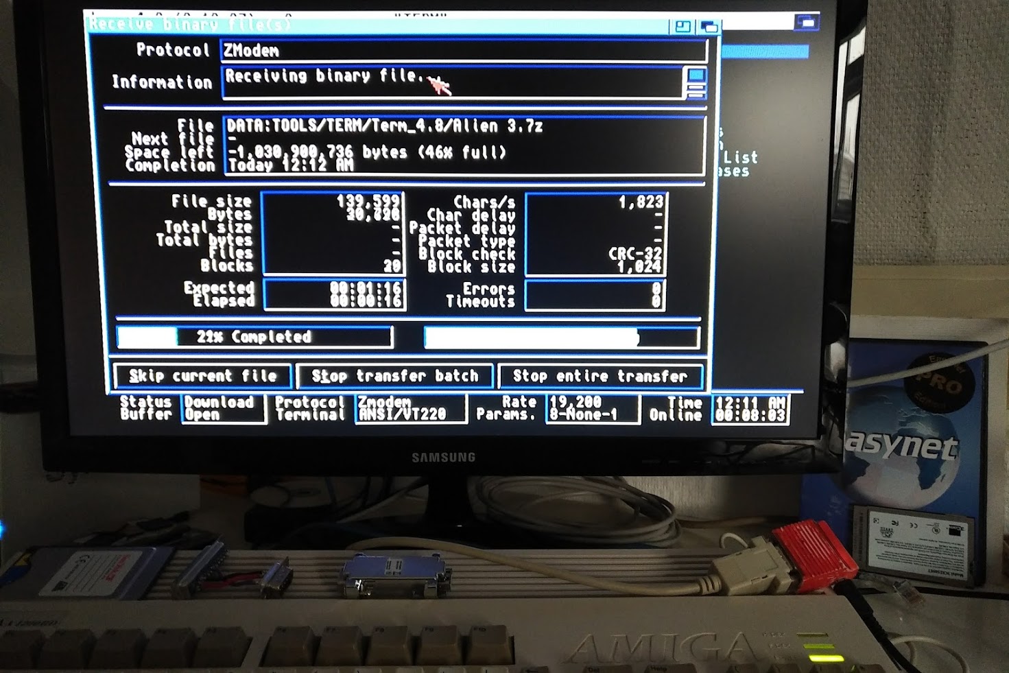The width and height of the screenshot is (1009, 673).
Task: Click the transfer window depth gadget
Action: [x=708, y=27]
